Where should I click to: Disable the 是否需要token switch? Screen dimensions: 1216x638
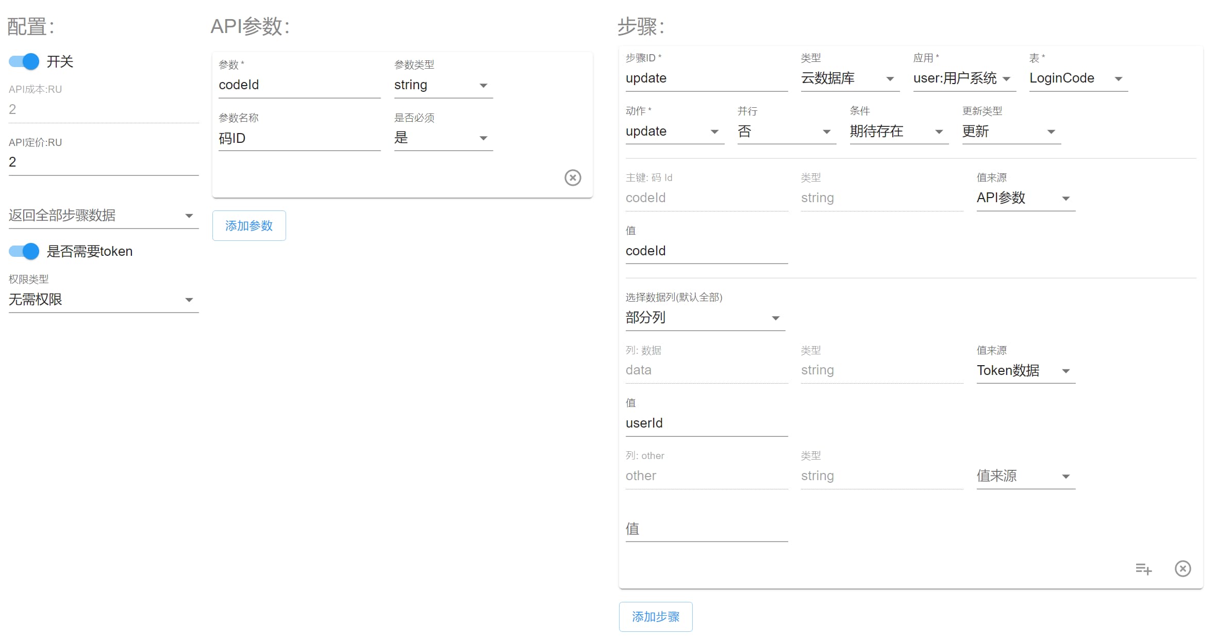point(24,251)
